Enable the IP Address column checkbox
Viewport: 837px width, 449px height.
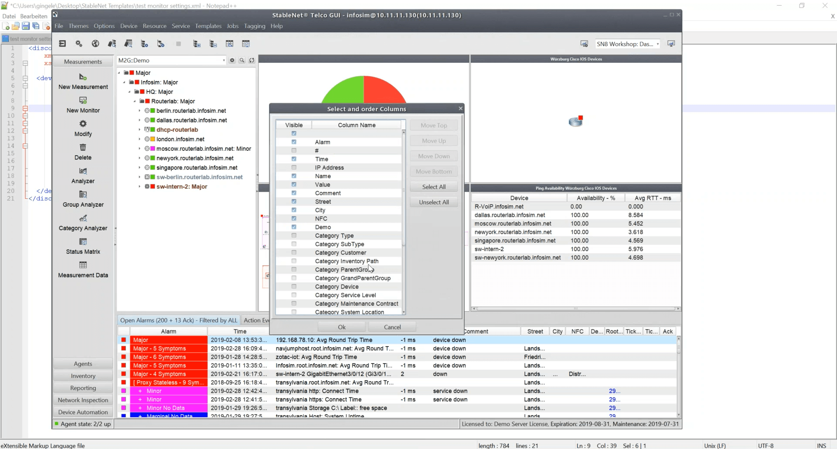tap(294, 167)
